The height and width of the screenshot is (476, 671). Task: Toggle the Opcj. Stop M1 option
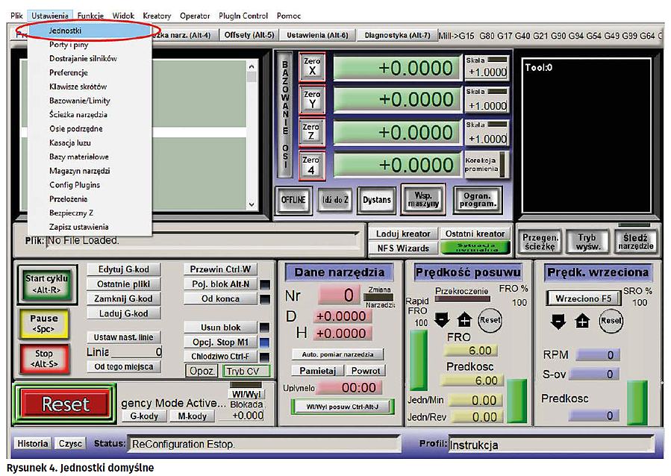coord(219,342)
